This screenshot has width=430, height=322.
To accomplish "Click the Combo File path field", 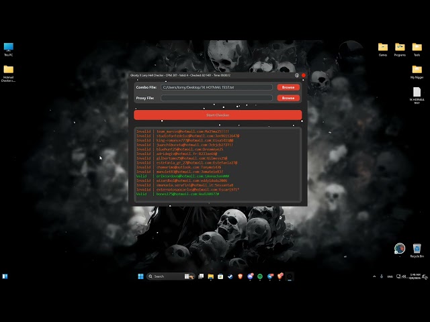I will point(216,87).
